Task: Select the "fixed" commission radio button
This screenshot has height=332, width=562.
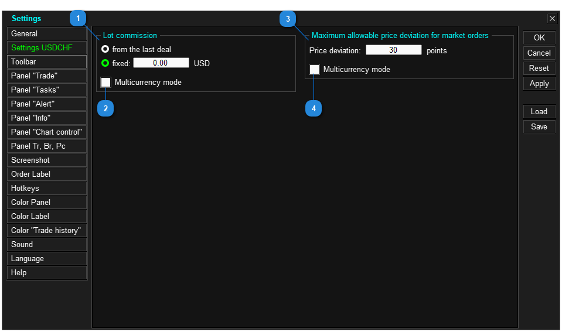Action: pyautogui.click(x=105, y=63)
